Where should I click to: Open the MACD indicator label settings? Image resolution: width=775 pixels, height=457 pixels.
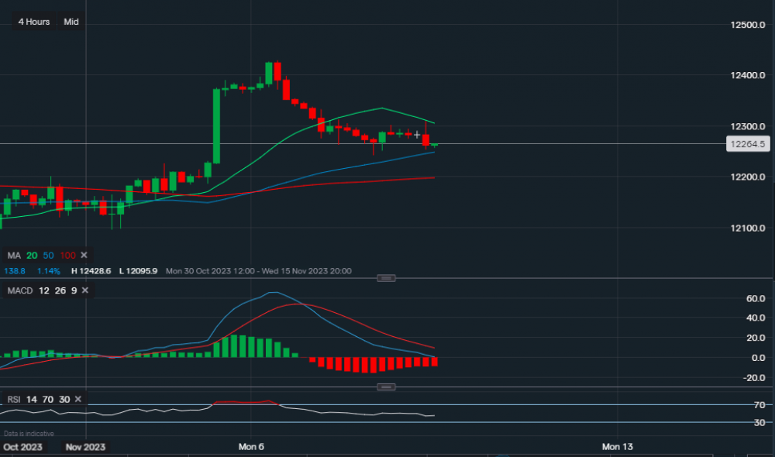pos(20,290)
